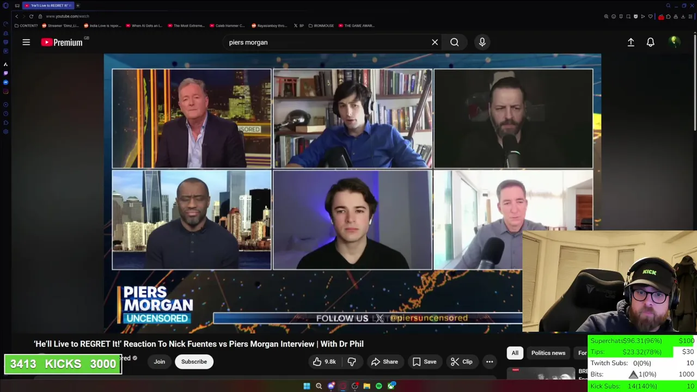Image resolution: width=697 pixels, height=392 pixels.
Task: Share the video
Action: (x=384, y=362)
